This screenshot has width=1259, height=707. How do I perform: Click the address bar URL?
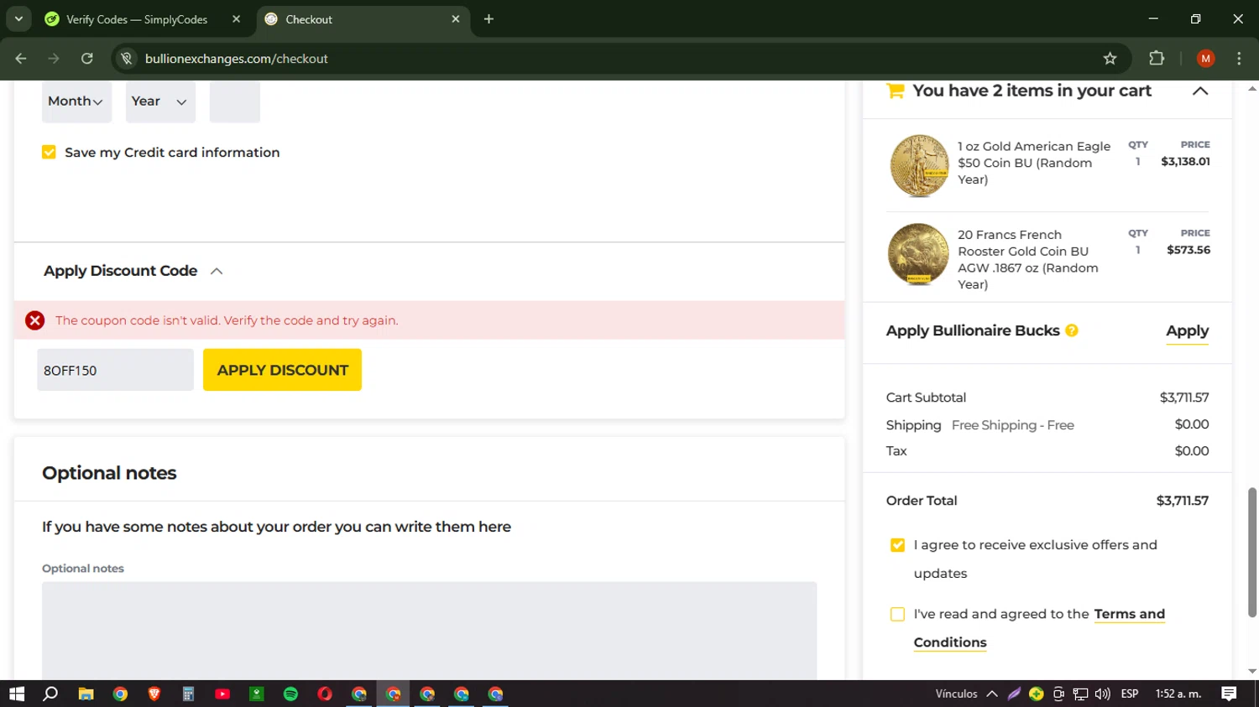point(237,59)
